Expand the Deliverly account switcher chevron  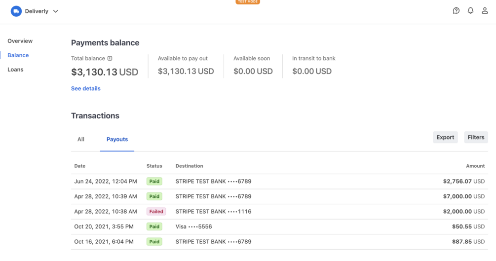coord(56,11)
